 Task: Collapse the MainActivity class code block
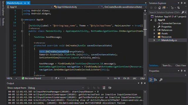click(22, 31)
